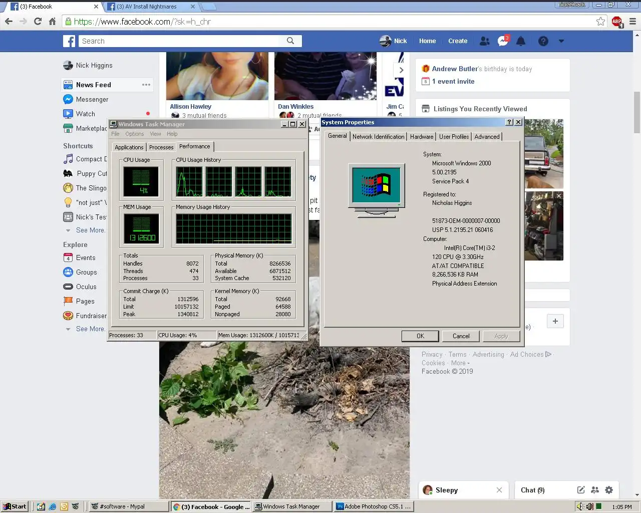Screen dimensions: 641x513
Task: Open #software - Mypal taskbar button
Action: (x=128, y=506)
